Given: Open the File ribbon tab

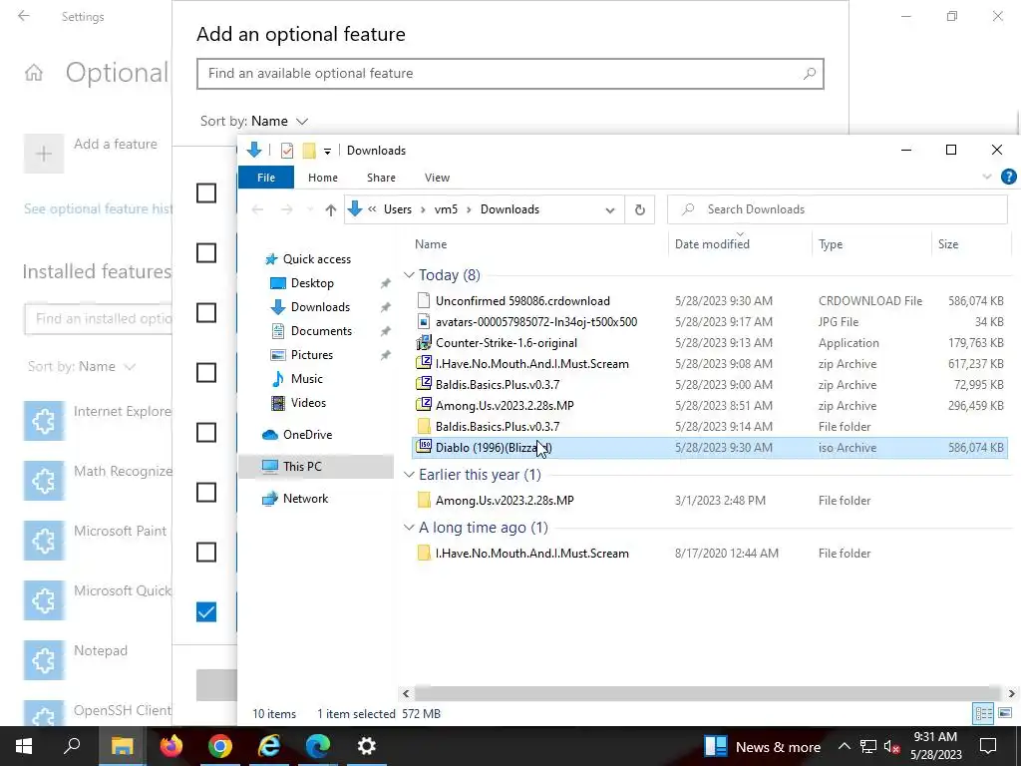Looking at the screenshot, I should tap(265, 178).
